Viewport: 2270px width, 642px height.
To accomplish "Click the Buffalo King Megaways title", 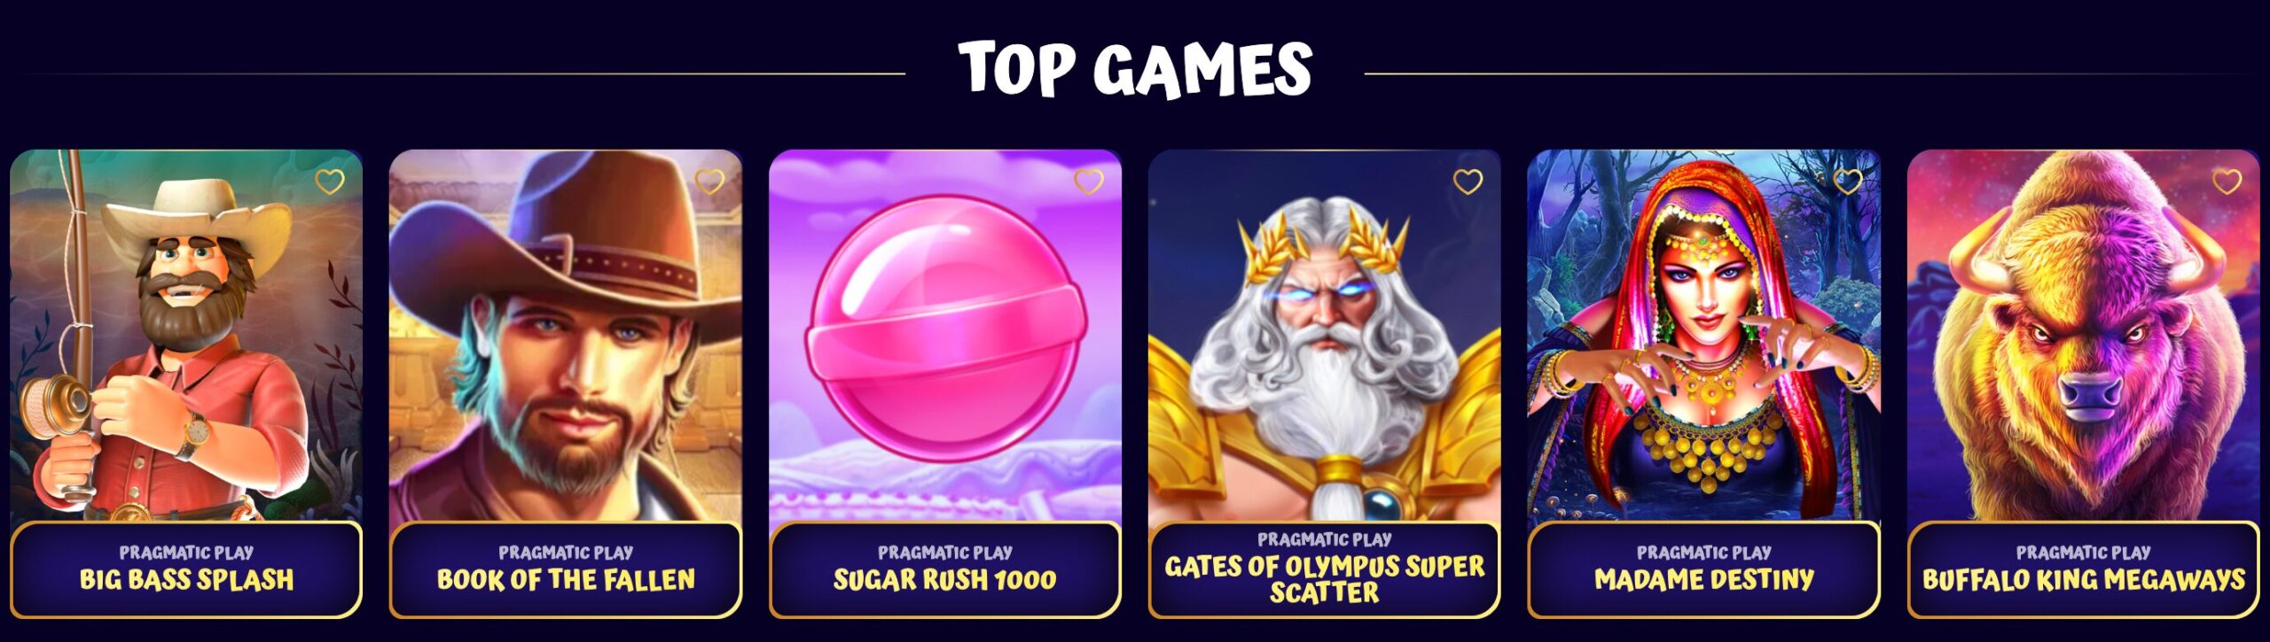I will click(2084, 579).
